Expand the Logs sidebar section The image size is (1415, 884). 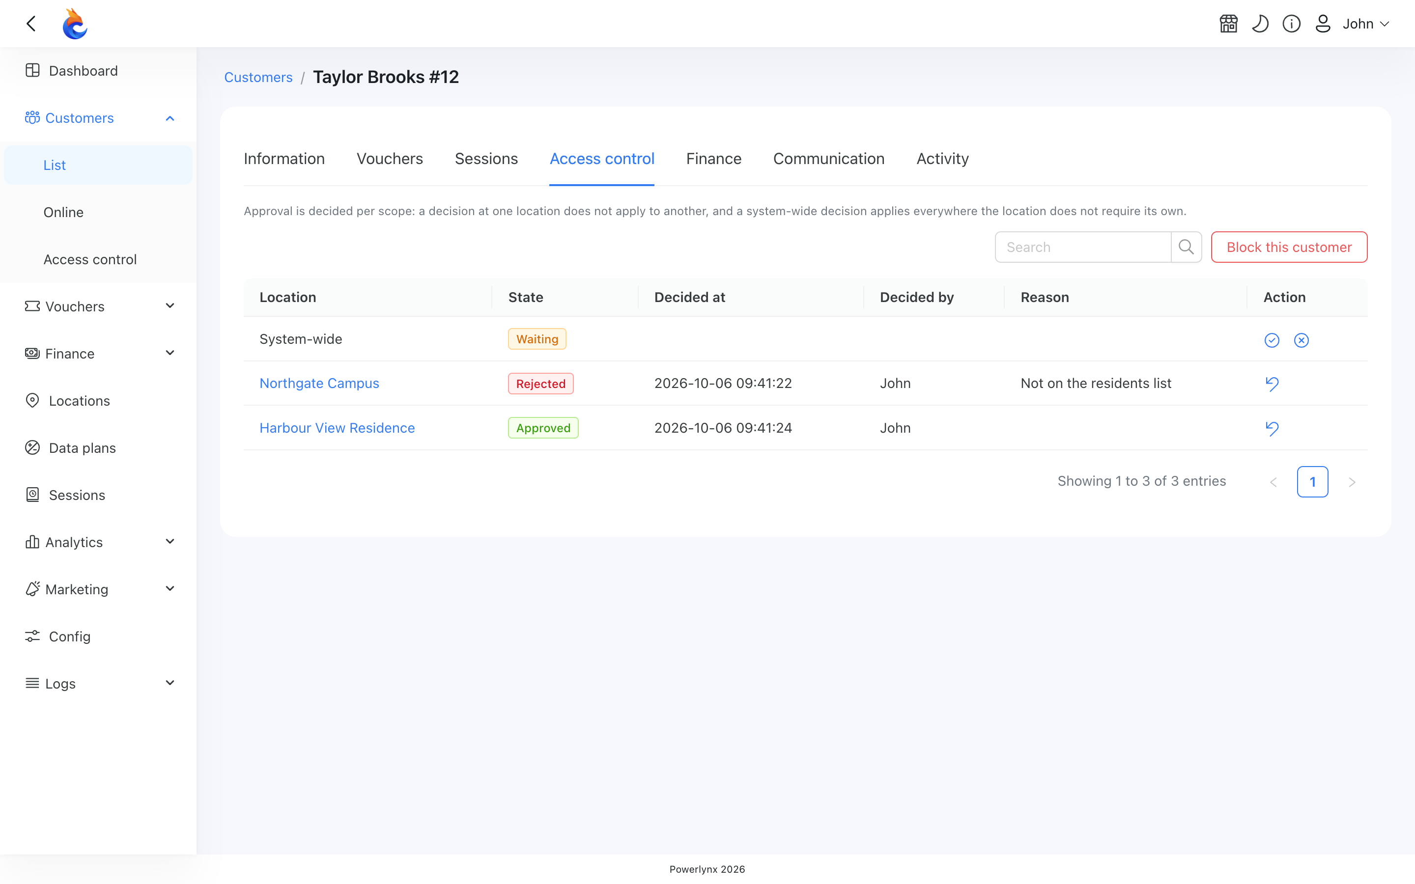(x=98, y=684)
